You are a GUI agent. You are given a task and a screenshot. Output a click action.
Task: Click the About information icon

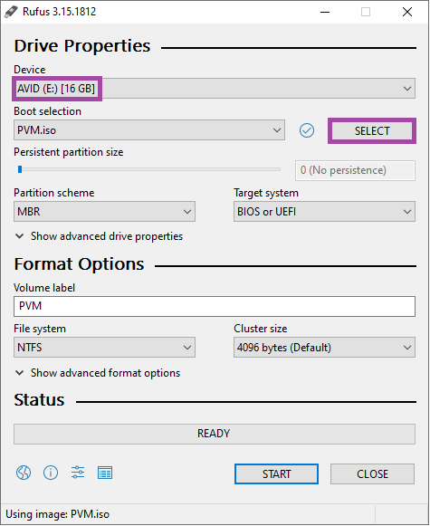pyautogui.click(x=51, y=473)
